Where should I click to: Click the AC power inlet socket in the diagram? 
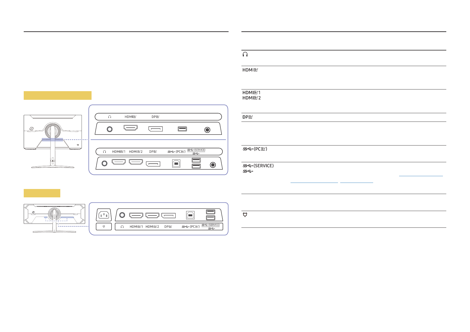104,215
